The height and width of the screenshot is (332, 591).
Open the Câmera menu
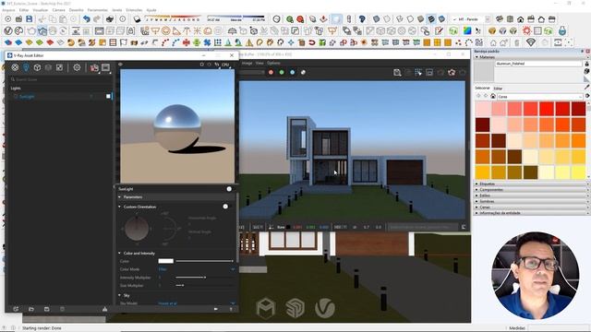[58, 10]
